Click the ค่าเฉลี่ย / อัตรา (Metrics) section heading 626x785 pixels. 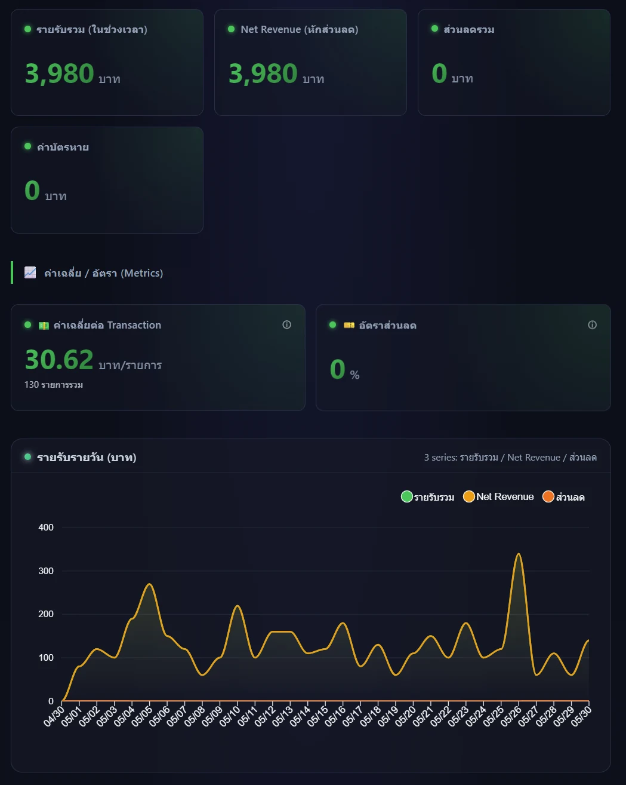[x=103, y=273]
